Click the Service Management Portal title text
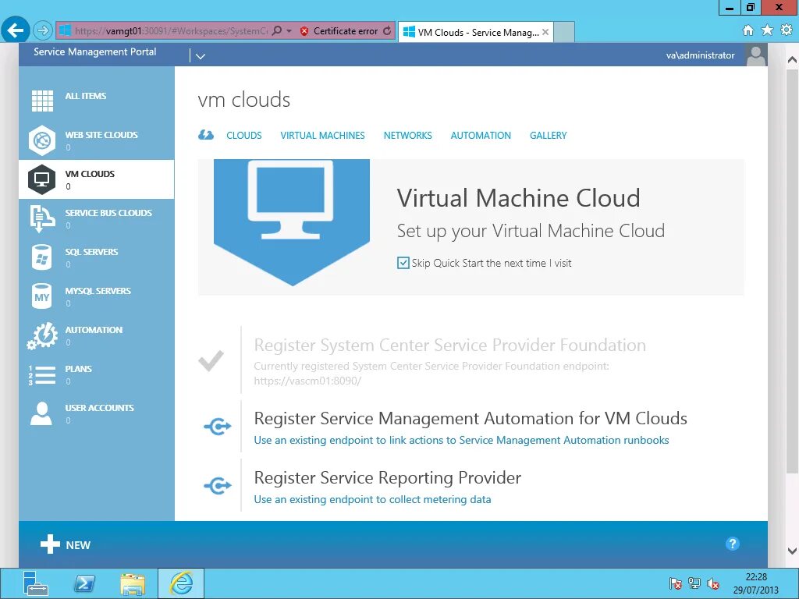This screenshot has height=599, width=799. click(94, 51)
